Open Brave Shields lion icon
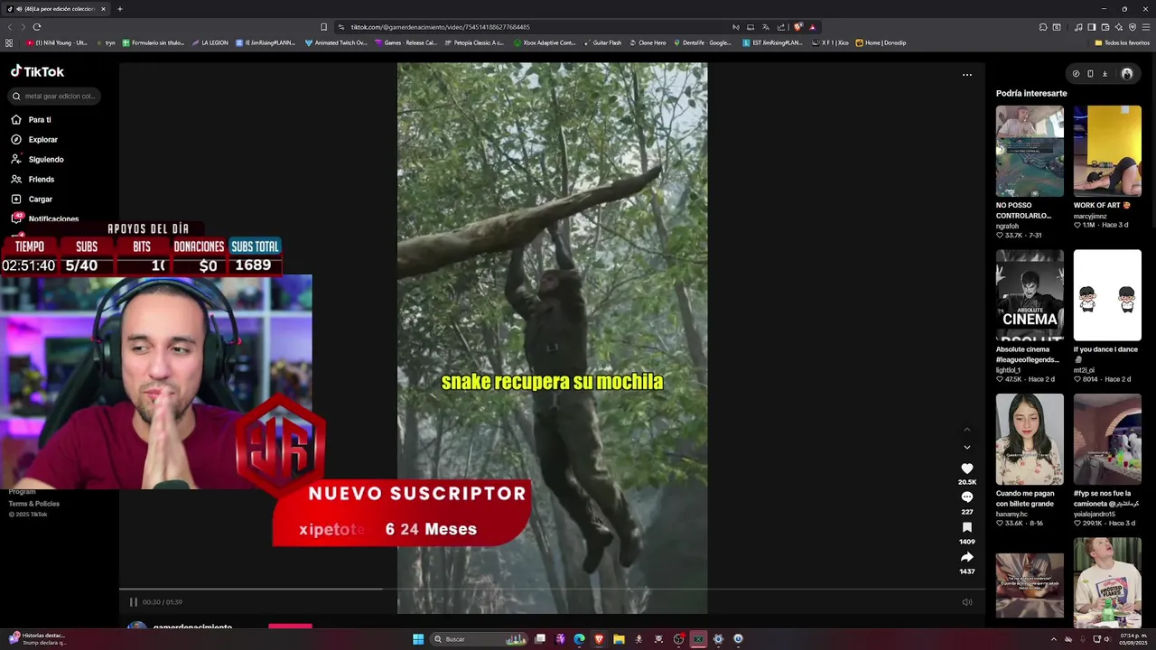The width and height of the screenshot is (1156, 650). 797,27
